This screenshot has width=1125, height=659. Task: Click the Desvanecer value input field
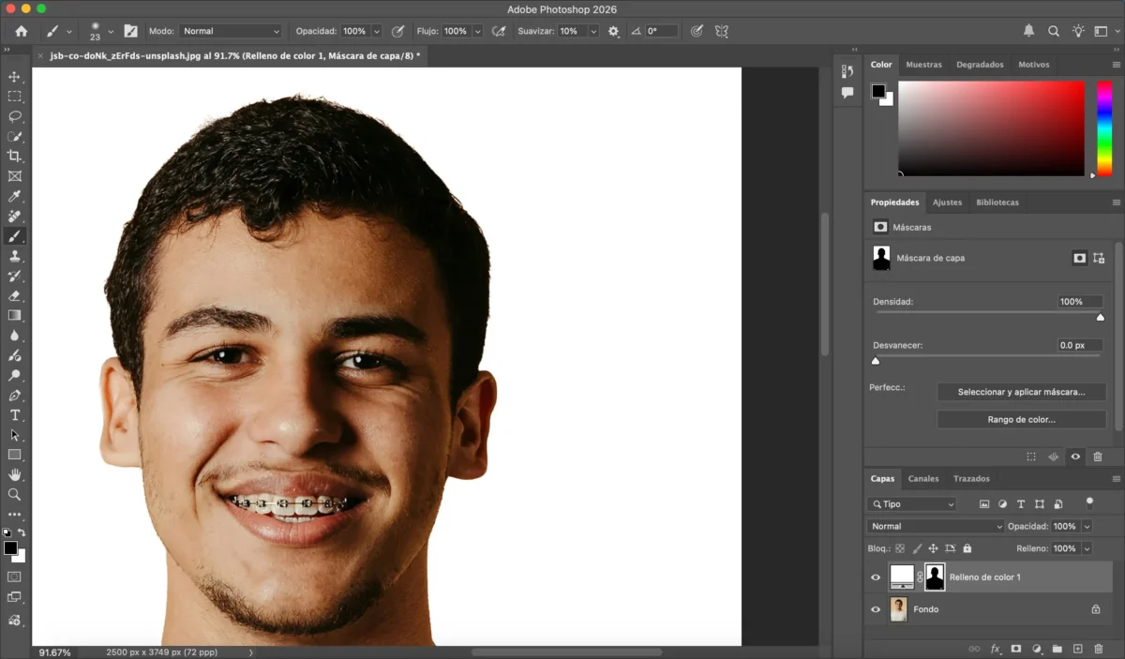(1079, 345)
